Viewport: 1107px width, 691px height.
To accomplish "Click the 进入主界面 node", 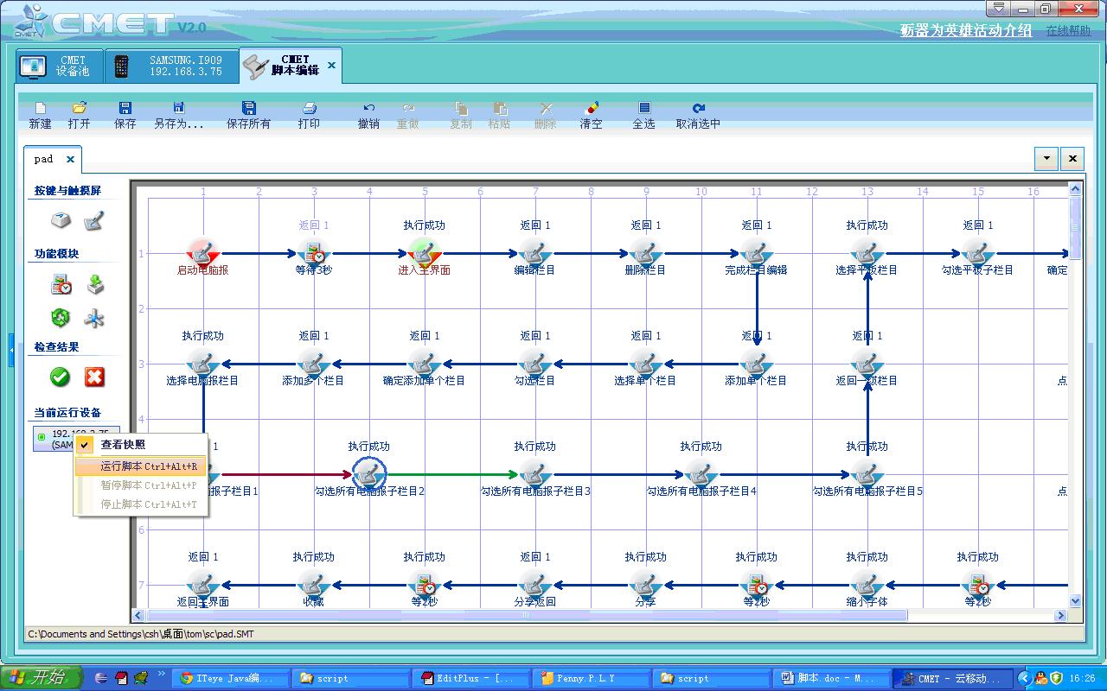I will [x=425, y=252].
